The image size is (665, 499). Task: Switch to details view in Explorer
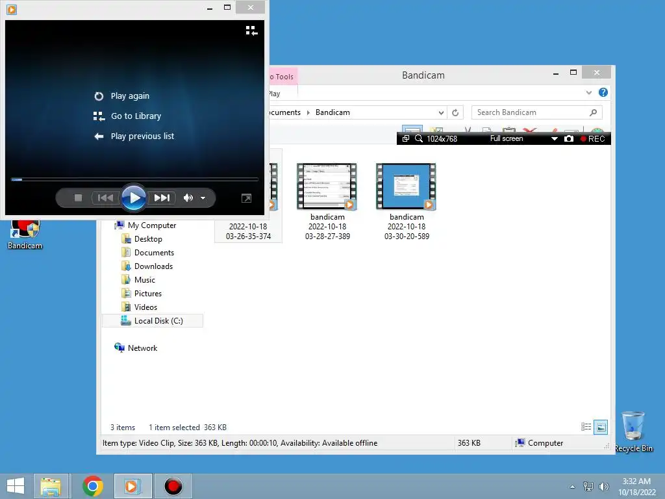tap(586, 427)
